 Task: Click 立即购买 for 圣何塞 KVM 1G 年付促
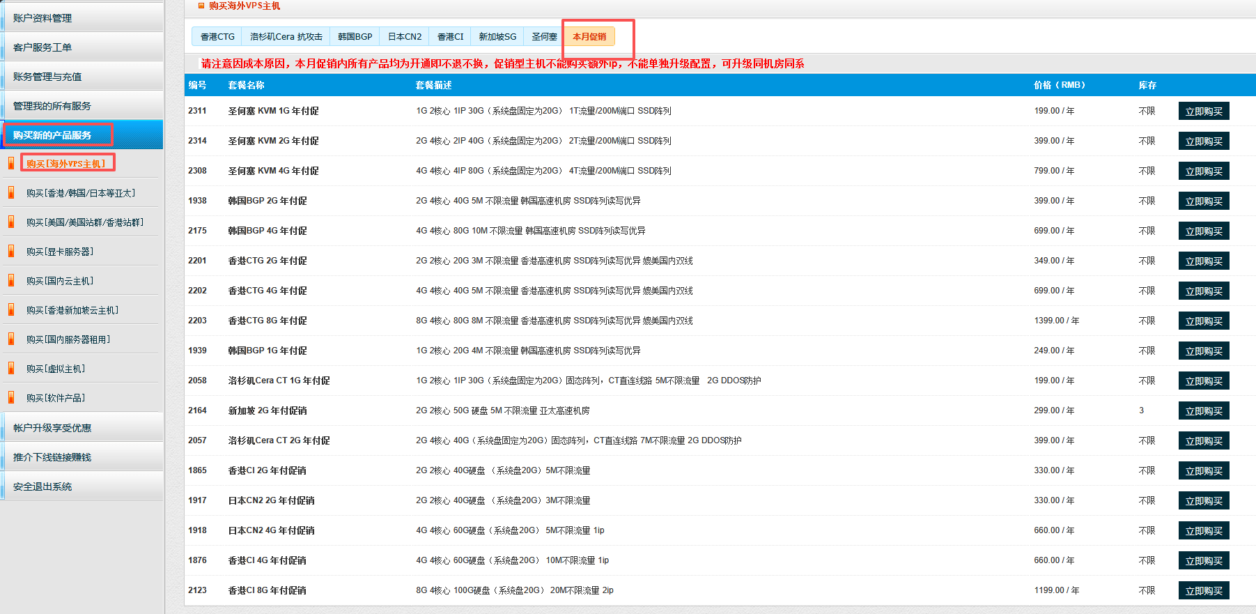click(x=1204, y=112)
